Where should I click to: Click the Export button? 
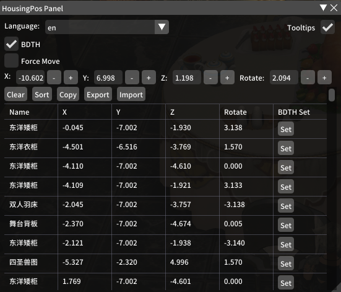pos(98,94)
